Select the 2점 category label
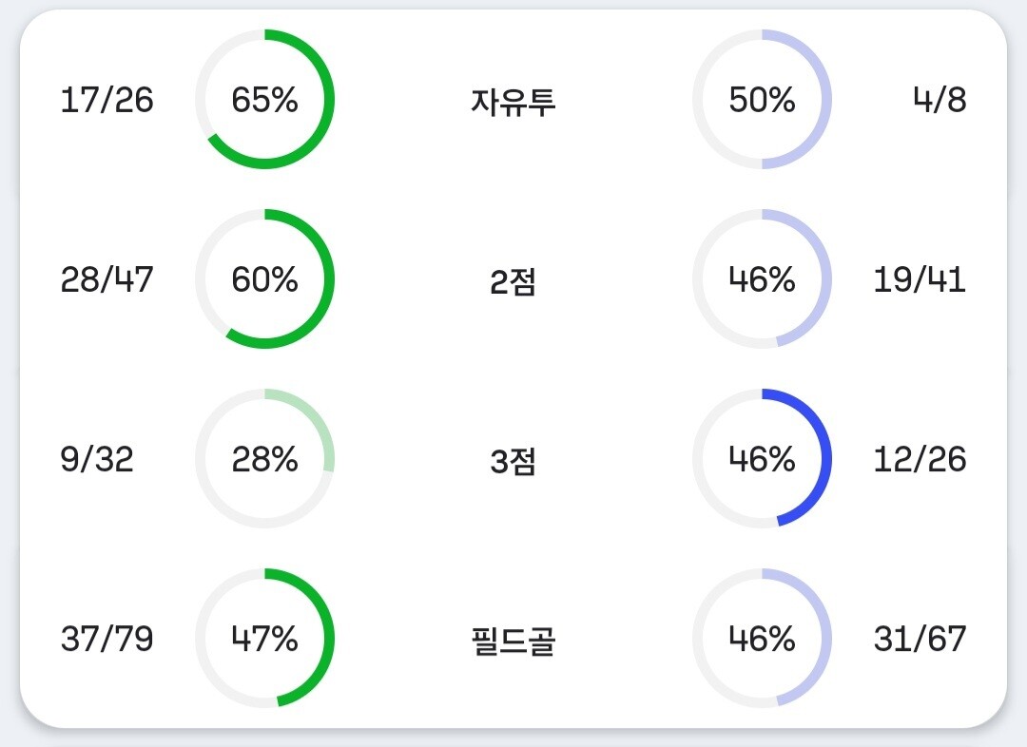This screenshot has width=1027, height=747. click(513, 281)
